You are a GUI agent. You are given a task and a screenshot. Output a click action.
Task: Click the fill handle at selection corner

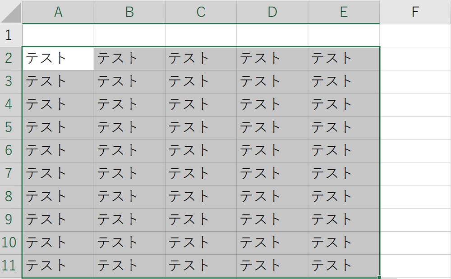pos(379,277)
